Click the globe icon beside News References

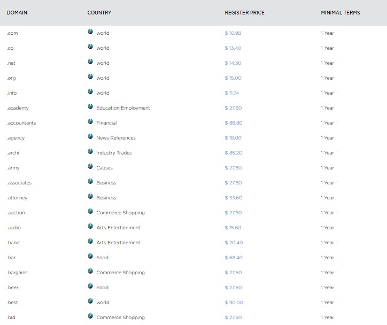pos(91,137)
